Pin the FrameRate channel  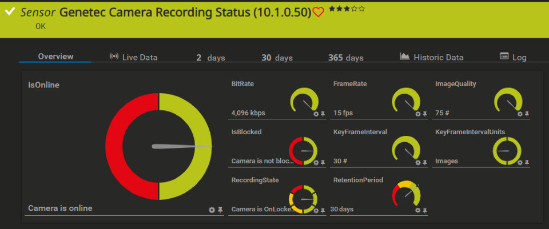424,114
